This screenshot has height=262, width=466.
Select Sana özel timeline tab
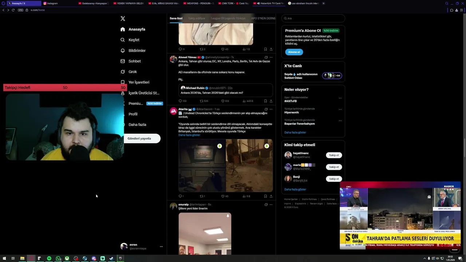[176, 18]
